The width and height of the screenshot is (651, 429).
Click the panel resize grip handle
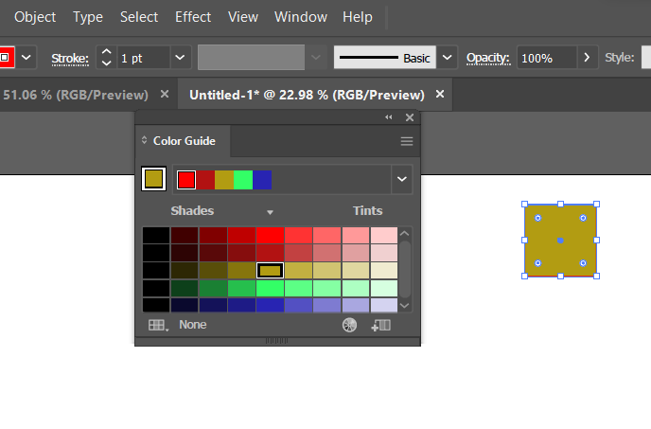click(277, 341)
